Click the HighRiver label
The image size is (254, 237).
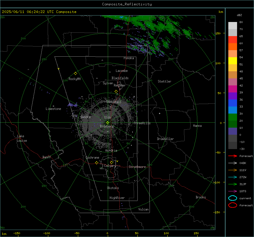click(117, 198)
